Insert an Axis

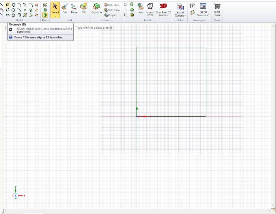[x=125, y=10]
